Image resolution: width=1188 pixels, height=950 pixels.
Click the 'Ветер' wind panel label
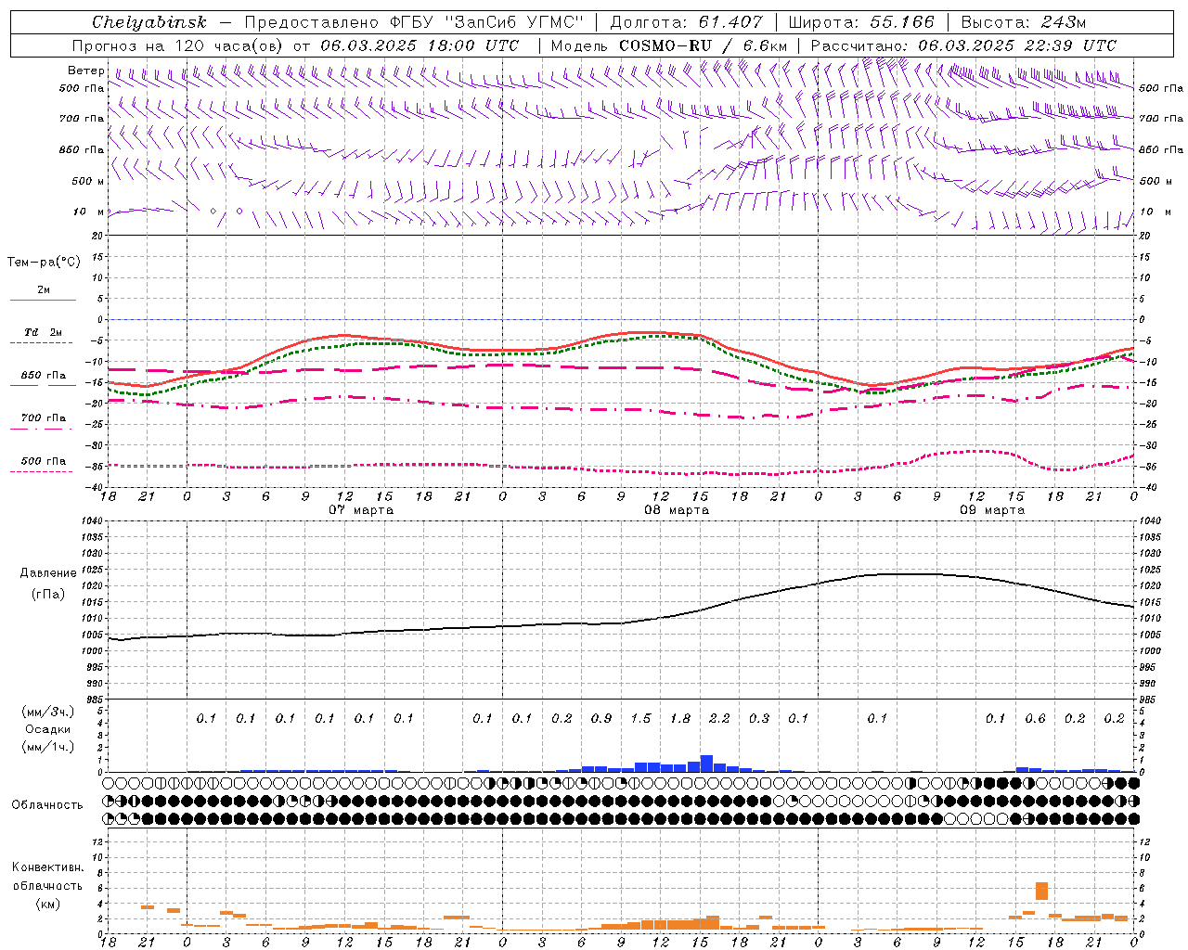click(x=86, y=71)
